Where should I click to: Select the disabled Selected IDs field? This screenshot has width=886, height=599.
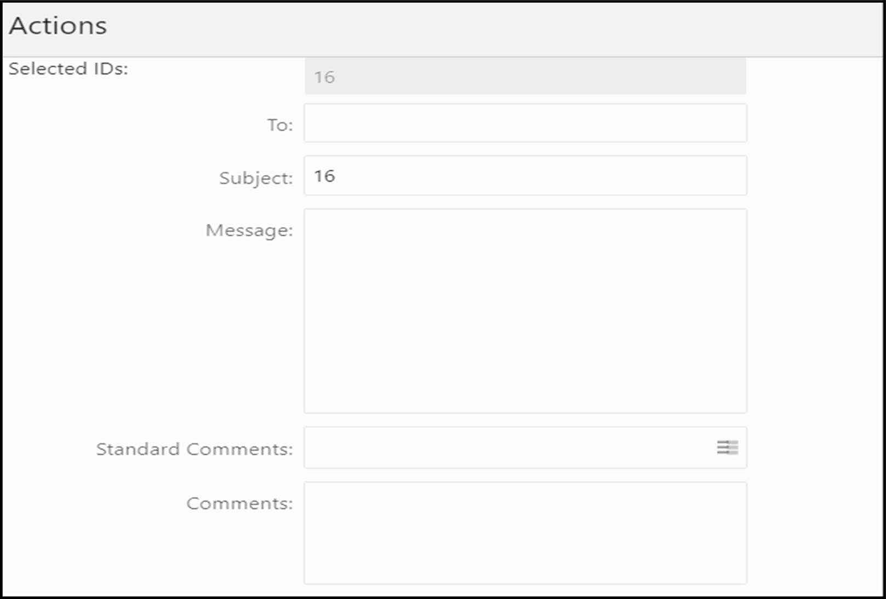point(524,77)
